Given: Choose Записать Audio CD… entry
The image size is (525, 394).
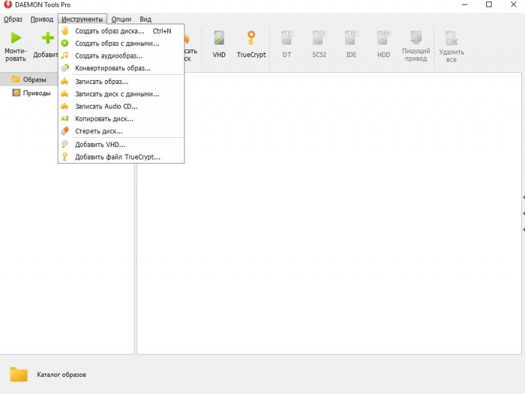Looking at the screenshot, I should point(121,106).
